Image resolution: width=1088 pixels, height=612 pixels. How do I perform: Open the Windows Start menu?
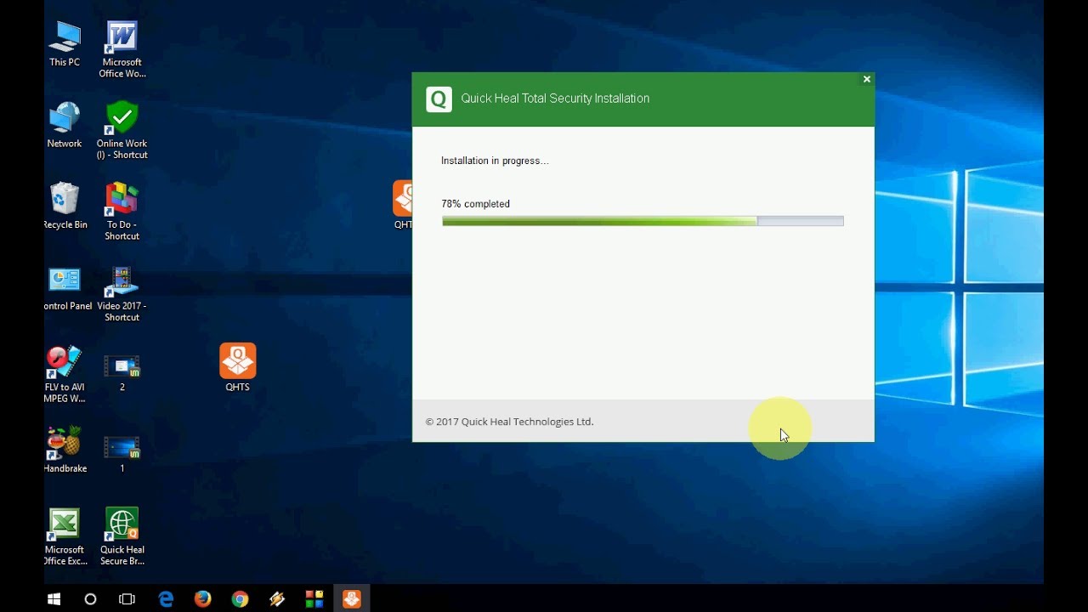pos(54,599)
